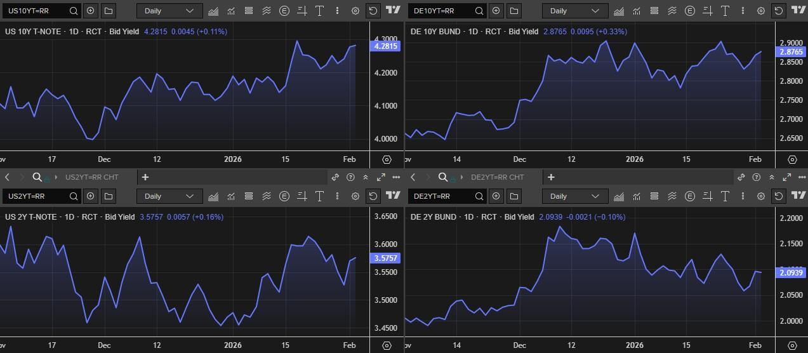
Task: Click the events 'E' icon in US10YT toolbar
Action: (x=284, y=11)
